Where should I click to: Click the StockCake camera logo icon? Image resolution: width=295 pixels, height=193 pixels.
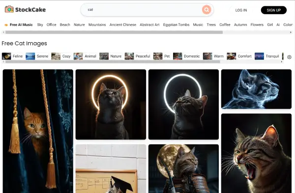pyautogui.click(x=9, y=9)
